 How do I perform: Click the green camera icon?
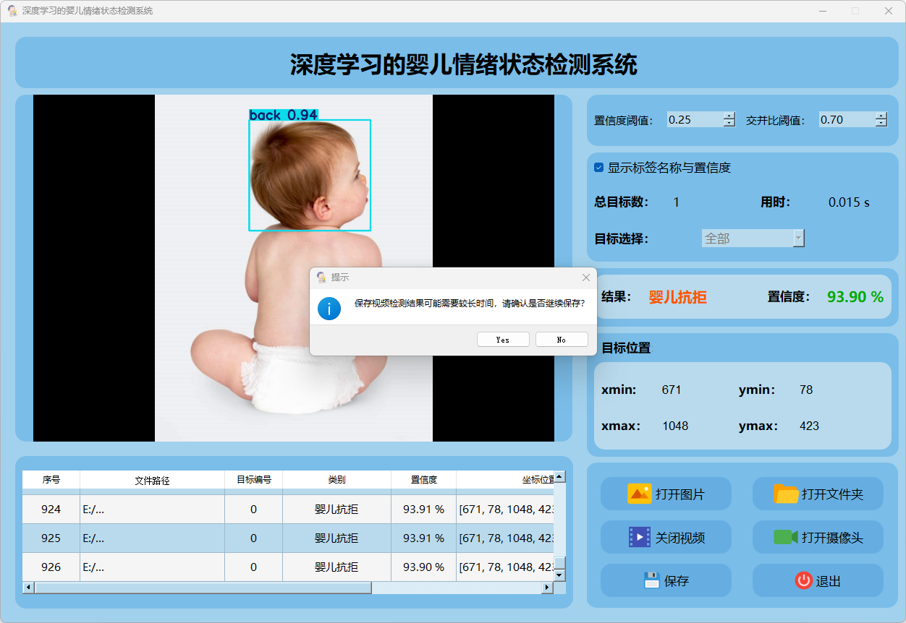785,538
